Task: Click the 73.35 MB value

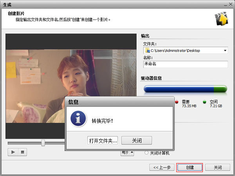Action: (x=189, y=106)
